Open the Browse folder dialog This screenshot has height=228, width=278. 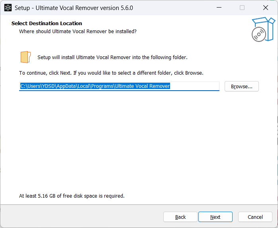coord(241,86)
